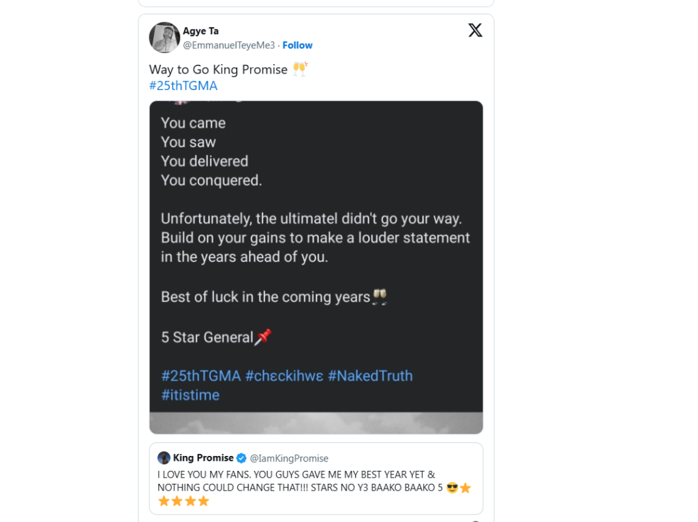Open Agye Ta's profile avatar
The width and height of the screenshot is (698, 522).
click(x=164, y=37)
